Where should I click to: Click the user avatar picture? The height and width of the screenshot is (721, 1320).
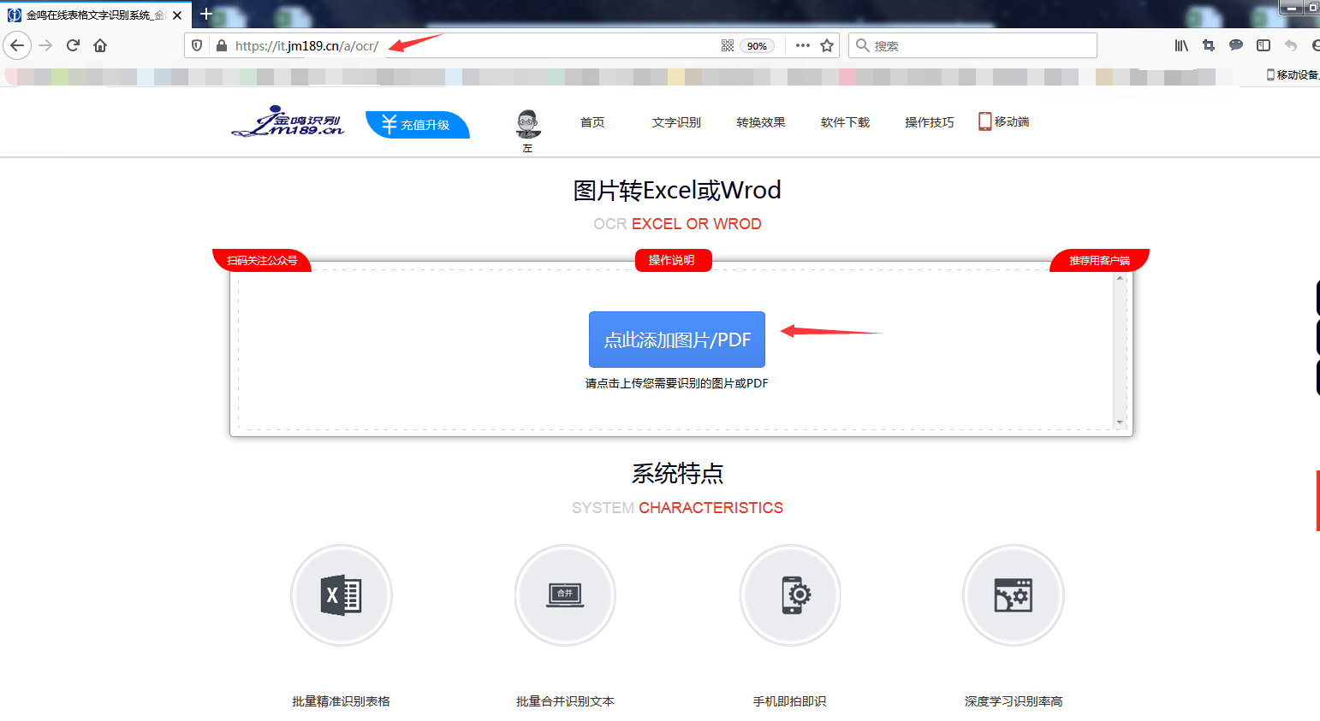point(528,125)
